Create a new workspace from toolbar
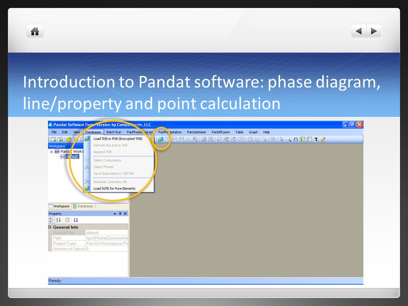Image resolution: width=408 pixels, height=306 pixels. coord(54,139)
